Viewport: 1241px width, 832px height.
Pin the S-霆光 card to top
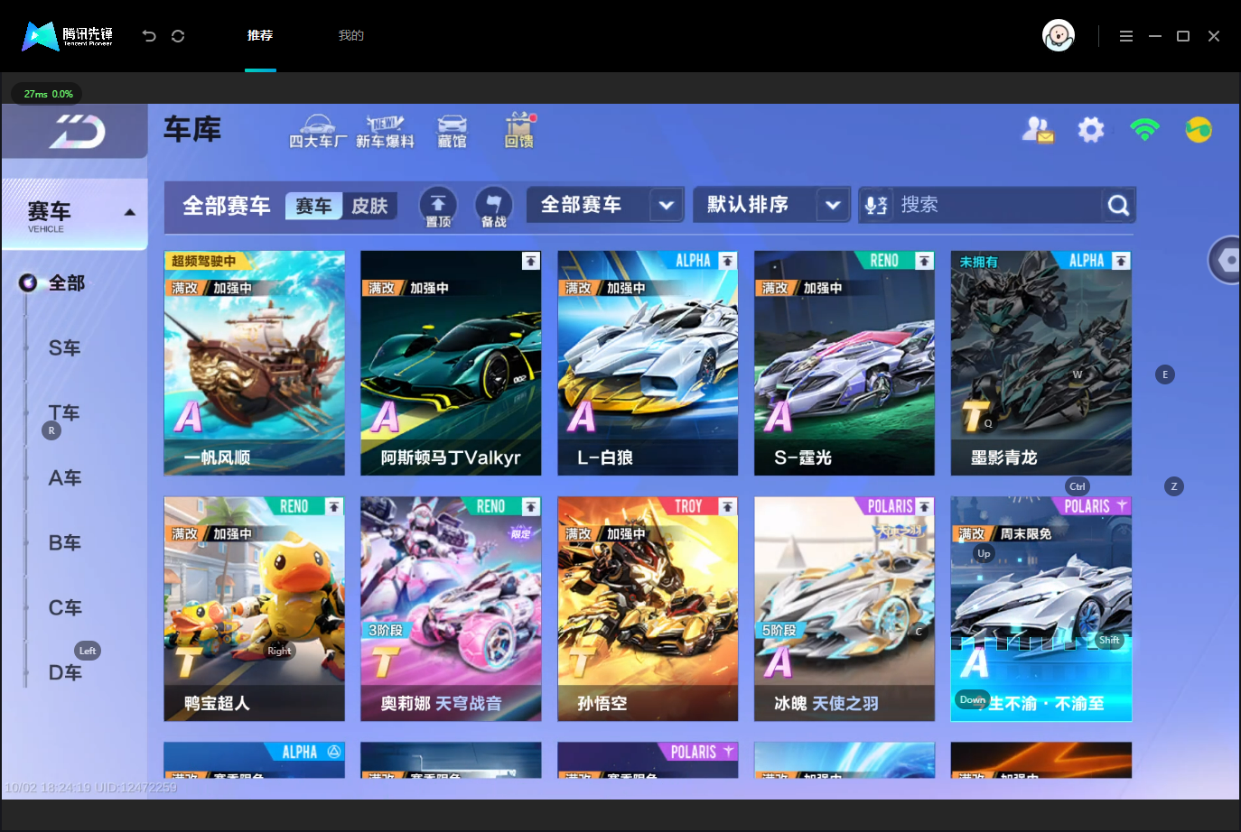click(x=925, y=261)
